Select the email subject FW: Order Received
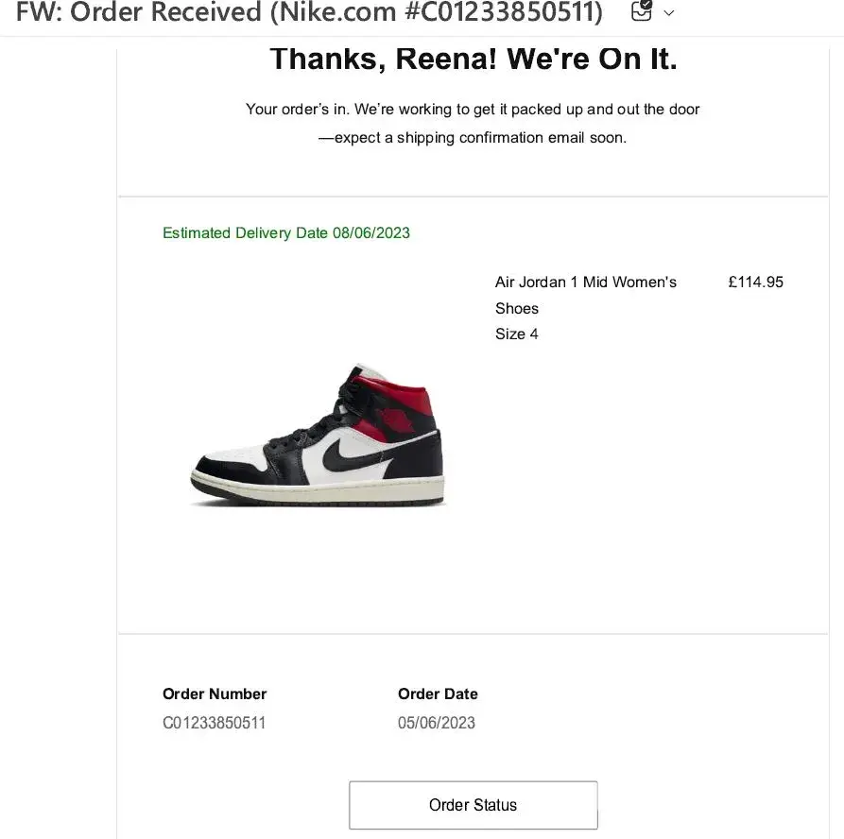 pyautogui.click(x=309, y=12)
